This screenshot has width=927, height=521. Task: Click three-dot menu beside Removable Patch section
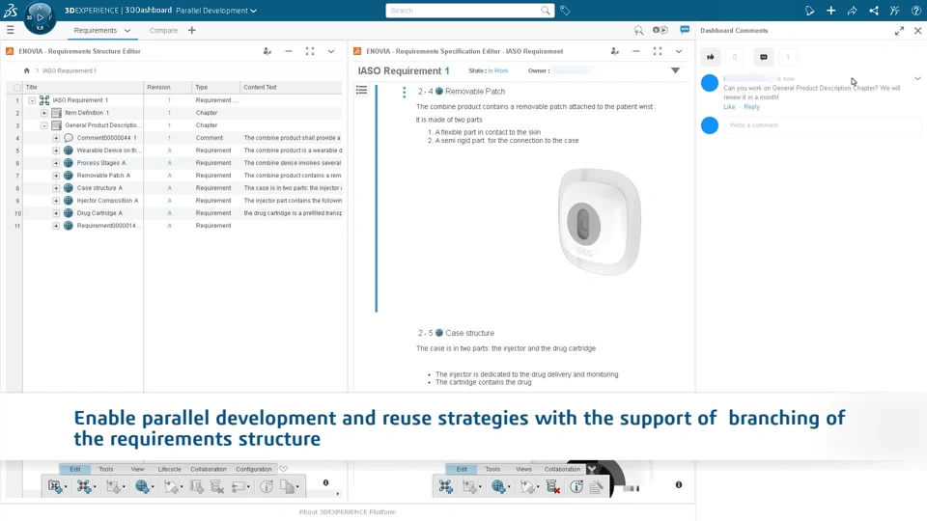pyautogui.click(x=404, y=93)
